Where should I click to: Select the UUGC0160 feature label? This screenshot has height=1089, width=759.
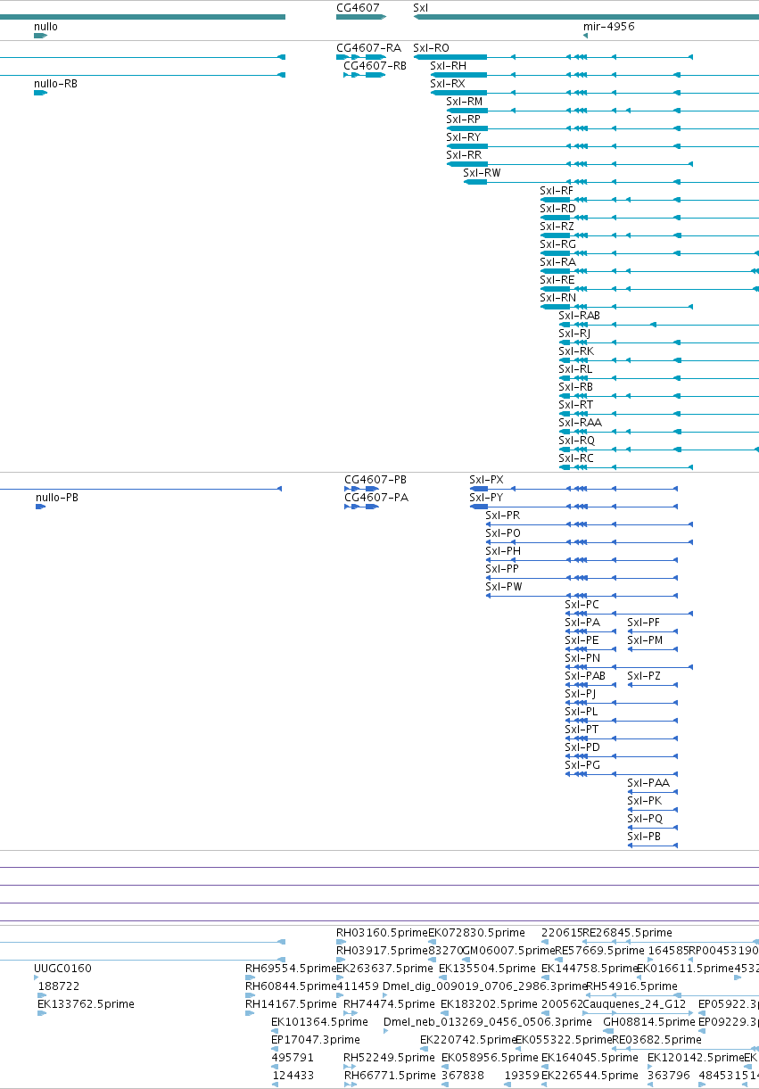click(62, 968)
